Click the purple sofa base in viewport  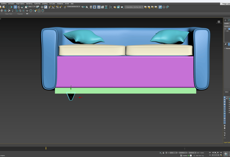125,72
